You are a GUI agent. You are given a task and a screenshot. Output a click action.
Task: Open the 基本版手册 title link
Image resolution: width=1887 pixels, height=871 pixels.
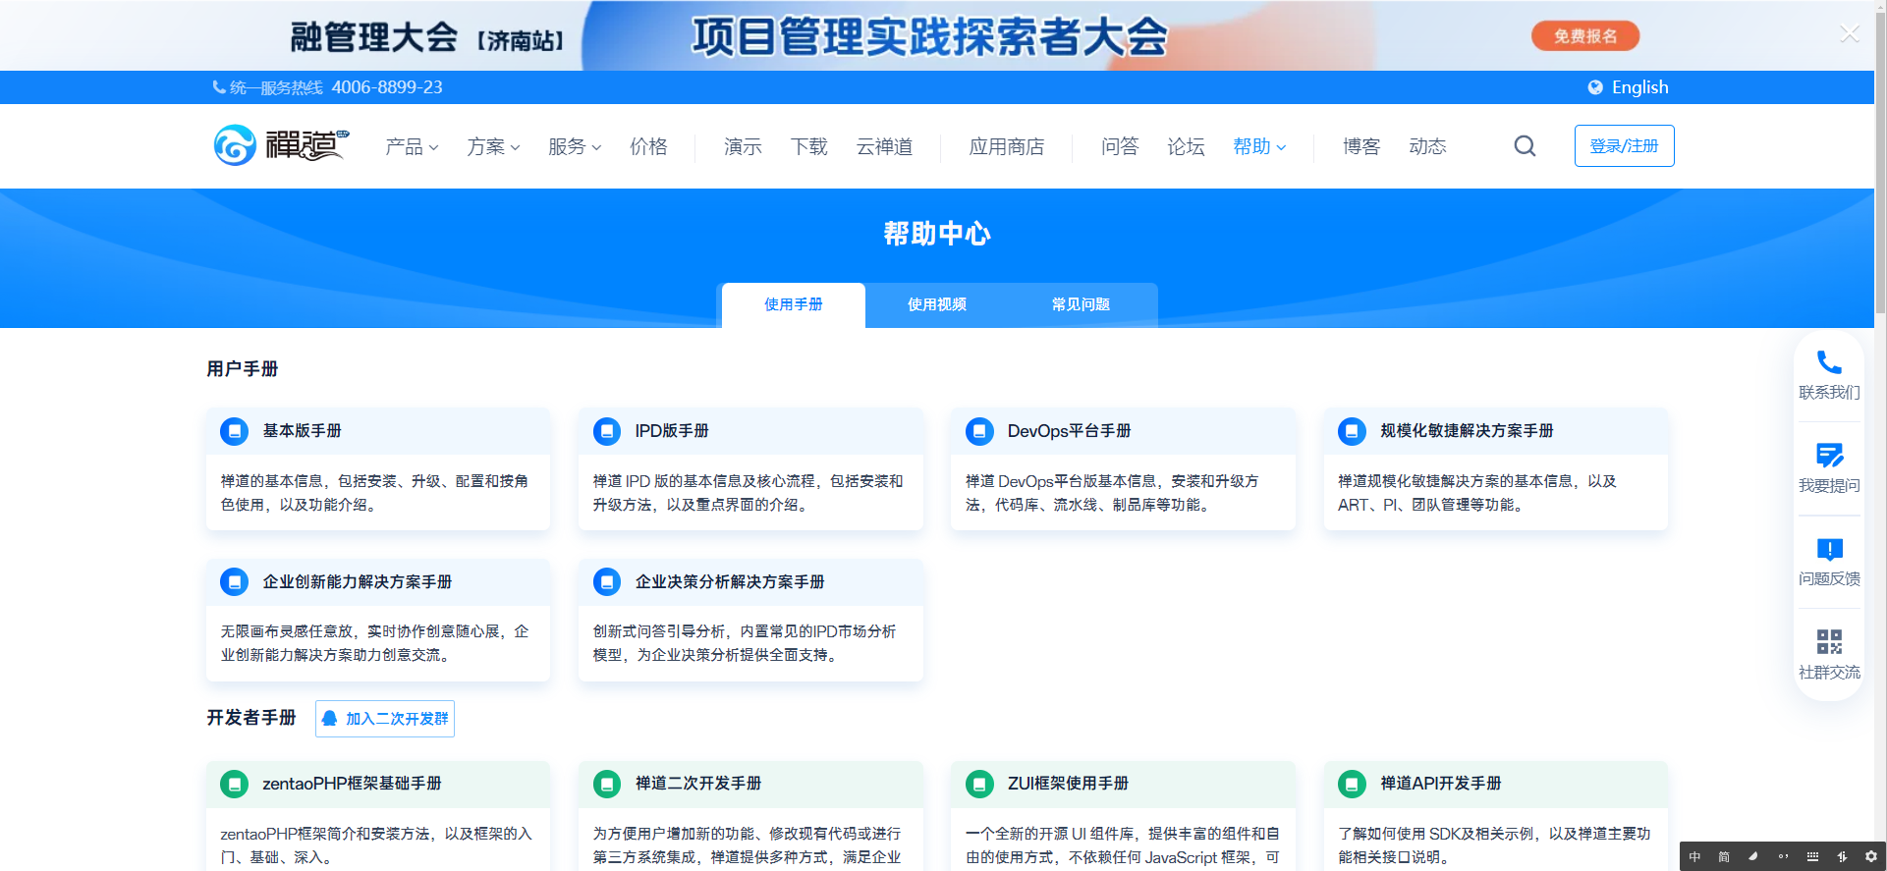click(302, 431)
